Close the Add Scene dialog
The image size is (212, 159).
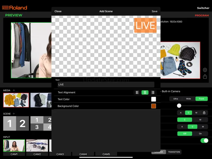(58, 11)
